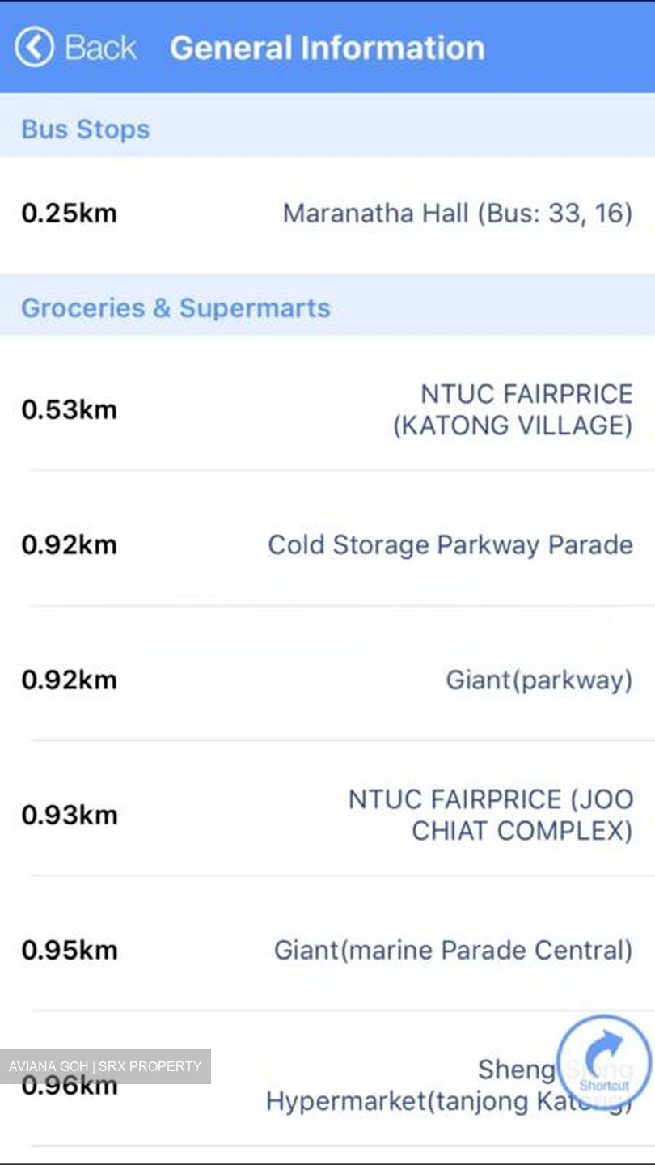This screenshot has height=1165, width=655.
Task: Tap the 0.93km distance label
Action: (70, 815)
